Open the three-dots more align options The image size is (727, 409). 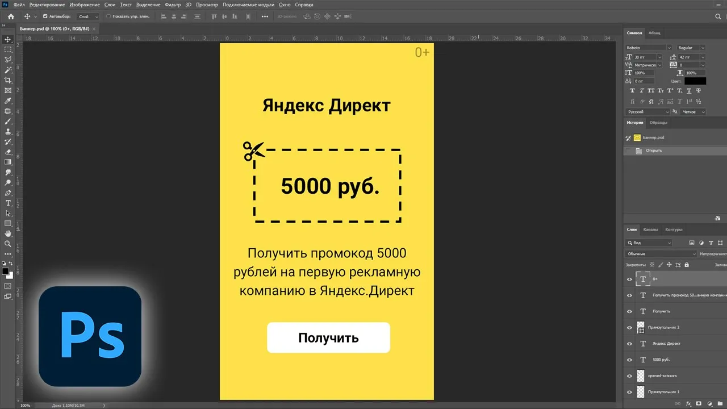(265, 16)
